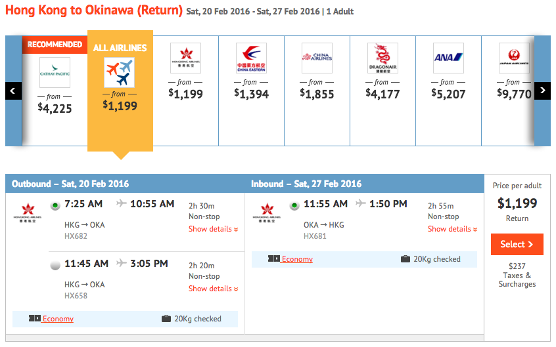
Task: Select the 11:55 AM inbound flight radio
Action: [x=294, y=205]
